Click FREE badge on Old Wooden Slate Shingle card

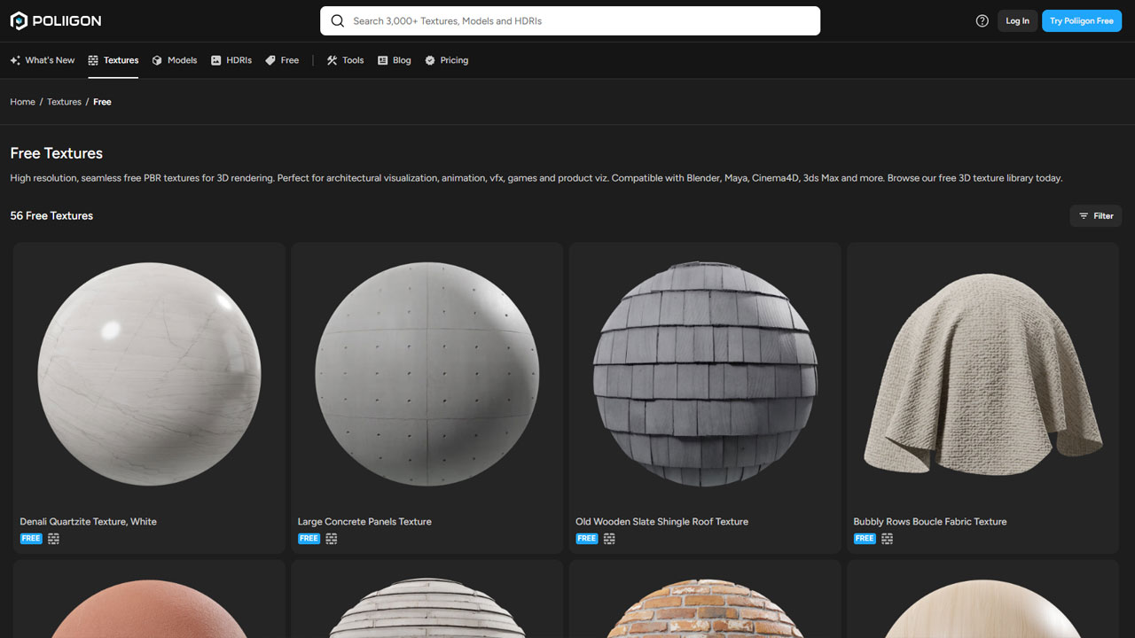[587, 539]
